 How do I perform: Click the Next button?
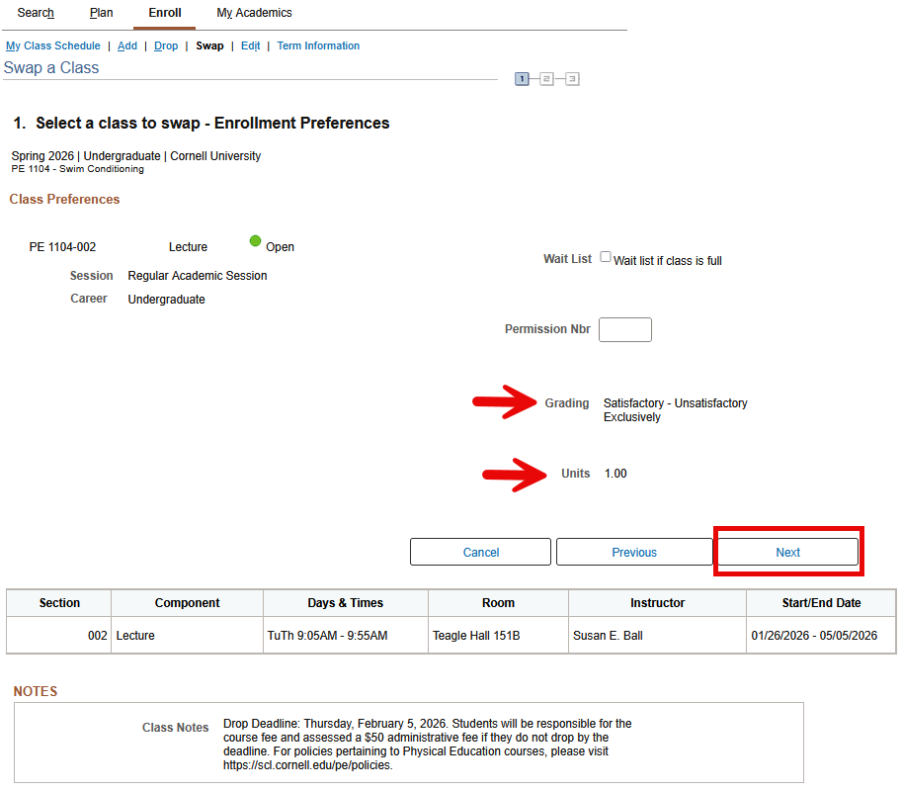pyautogui.click(x=787, y=552)
